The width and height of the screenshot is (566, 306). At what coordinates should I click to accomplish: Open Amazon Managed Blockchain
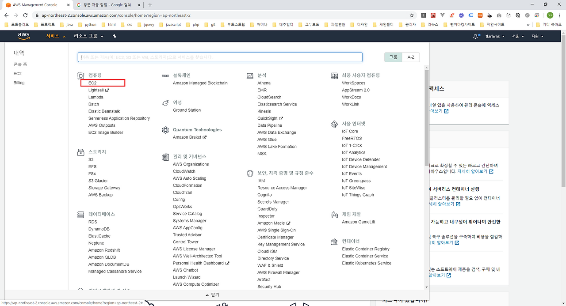click(x=200, y=83)
